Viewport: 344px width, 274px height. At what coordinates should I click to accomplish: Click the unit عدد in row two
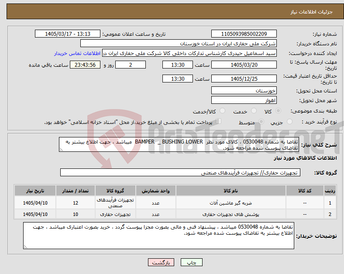(155, 214)
